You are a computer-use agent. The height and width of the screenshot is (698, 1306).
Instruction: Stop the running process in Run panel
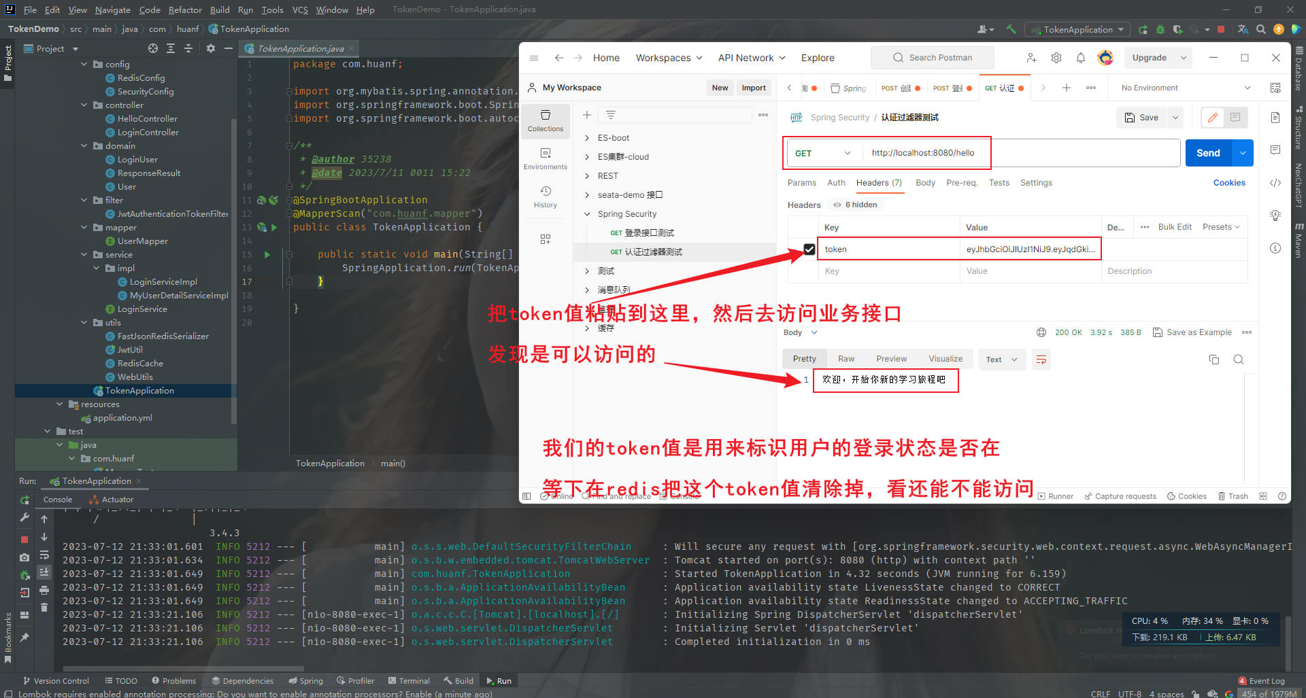24,539
